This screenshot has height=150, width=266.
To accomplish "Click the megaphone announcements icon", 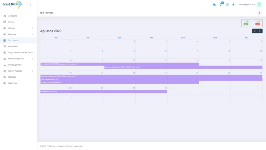I will point(233,4).
